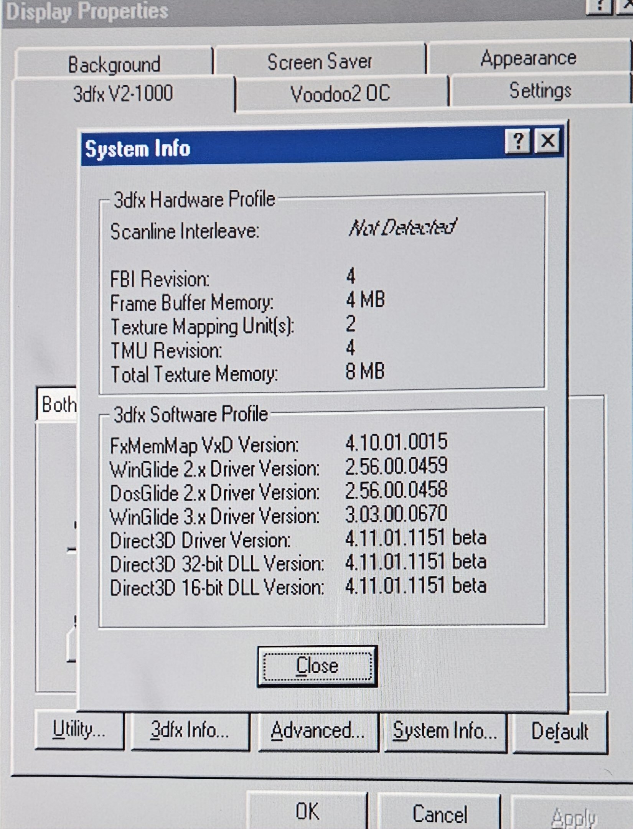Image resolution: width=633 pixels, height=829 pixels.
Task: Click the Utility... button
Action: [79, 730]
